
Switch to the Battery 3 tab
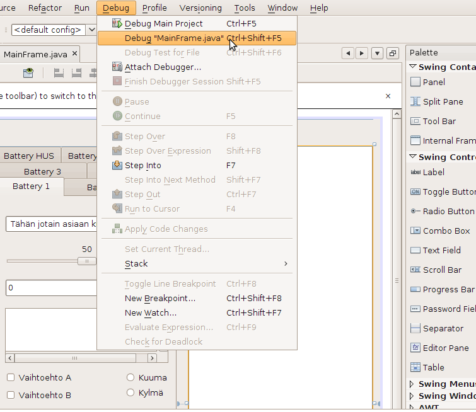[x=42, y=171]
